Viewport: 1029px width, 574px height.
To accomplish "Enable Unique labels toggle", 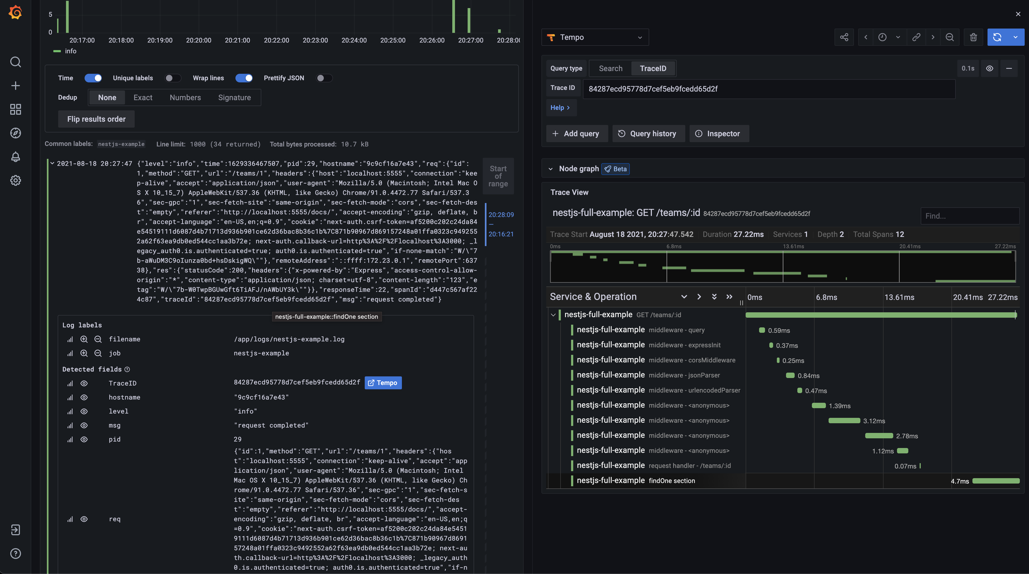I will (x=173, y=78).
